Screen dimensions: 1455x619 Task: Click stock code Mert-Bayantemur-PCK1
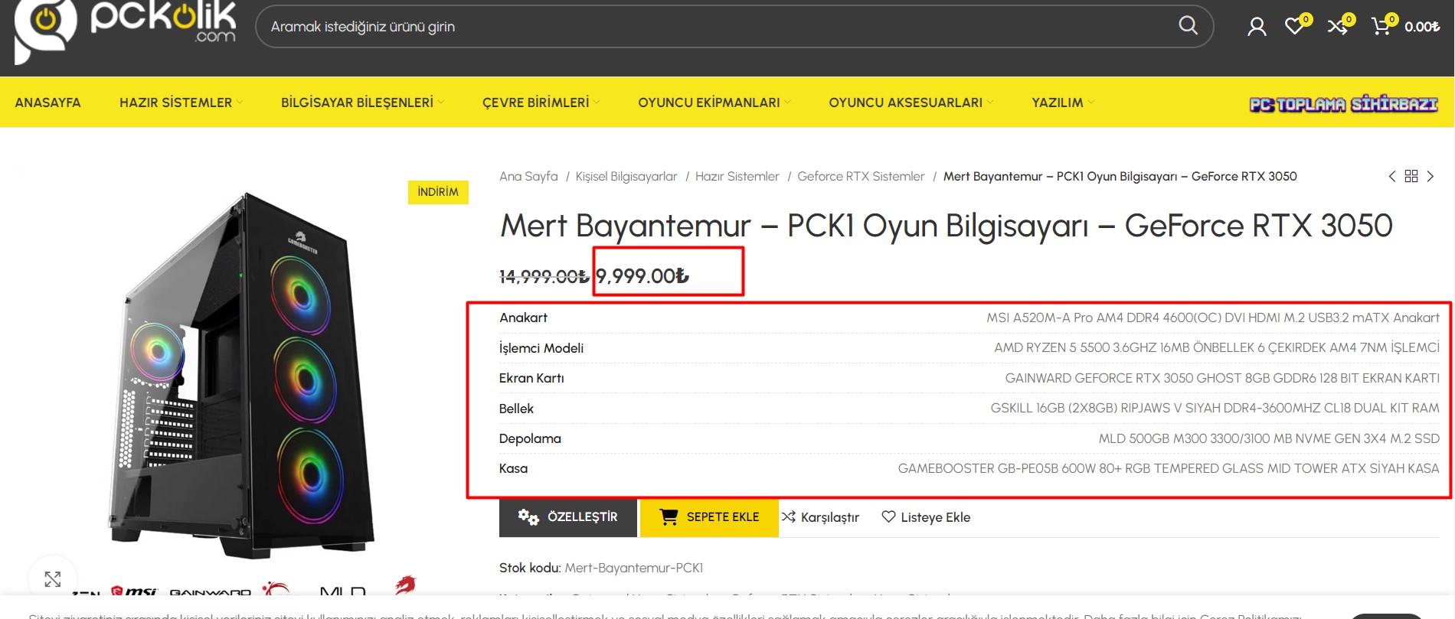634,568
